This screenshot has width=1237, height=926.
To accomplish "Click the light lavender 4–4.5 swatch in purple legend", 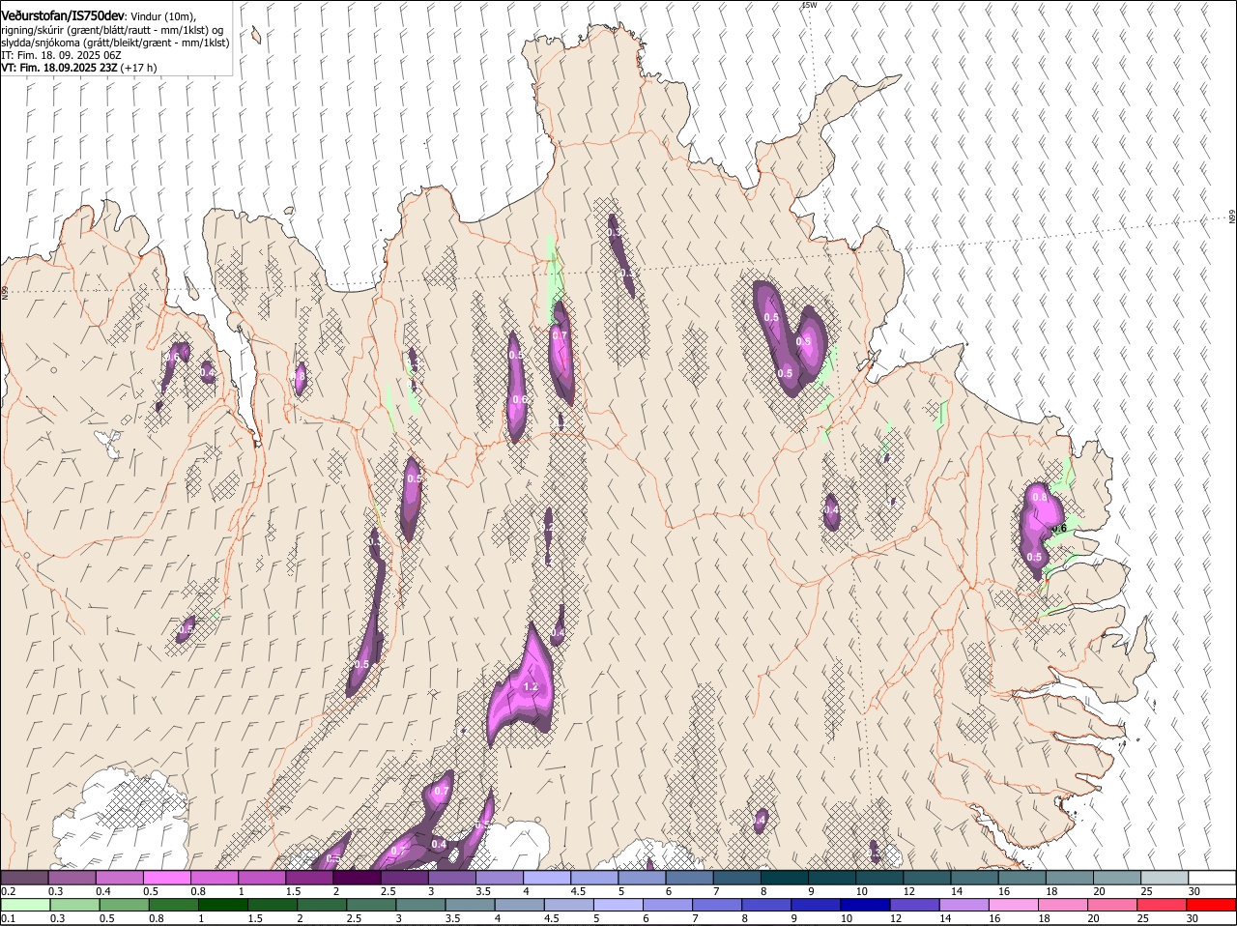I will click(x=545, y=877).
